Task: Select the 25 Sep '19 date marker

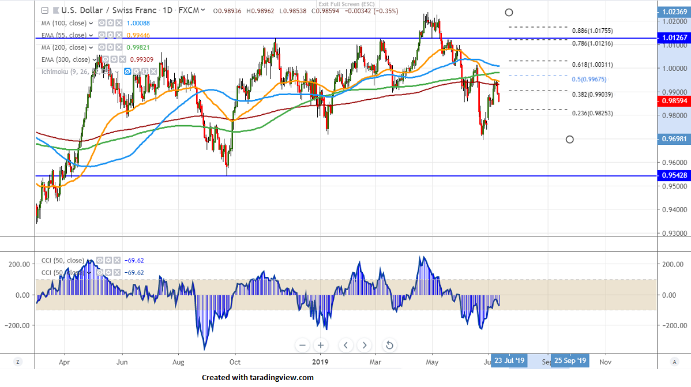Action: pos(570,361)
